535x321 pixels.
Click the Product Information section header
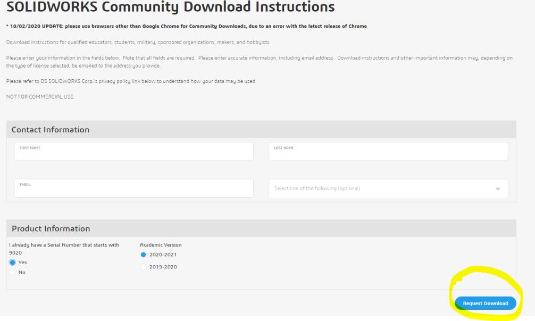(51, 229)
